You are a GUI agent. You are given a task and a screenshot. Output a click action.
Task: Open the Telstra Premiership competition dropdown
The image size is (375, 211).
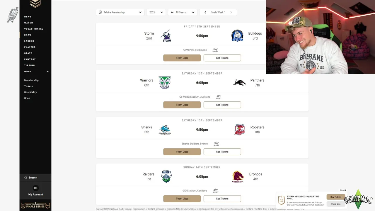(x=120, y=12)
